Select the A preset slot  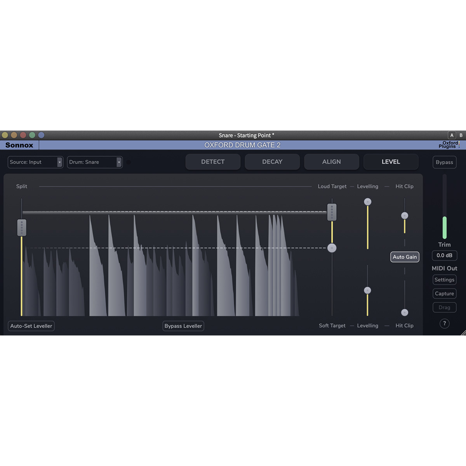452,135
